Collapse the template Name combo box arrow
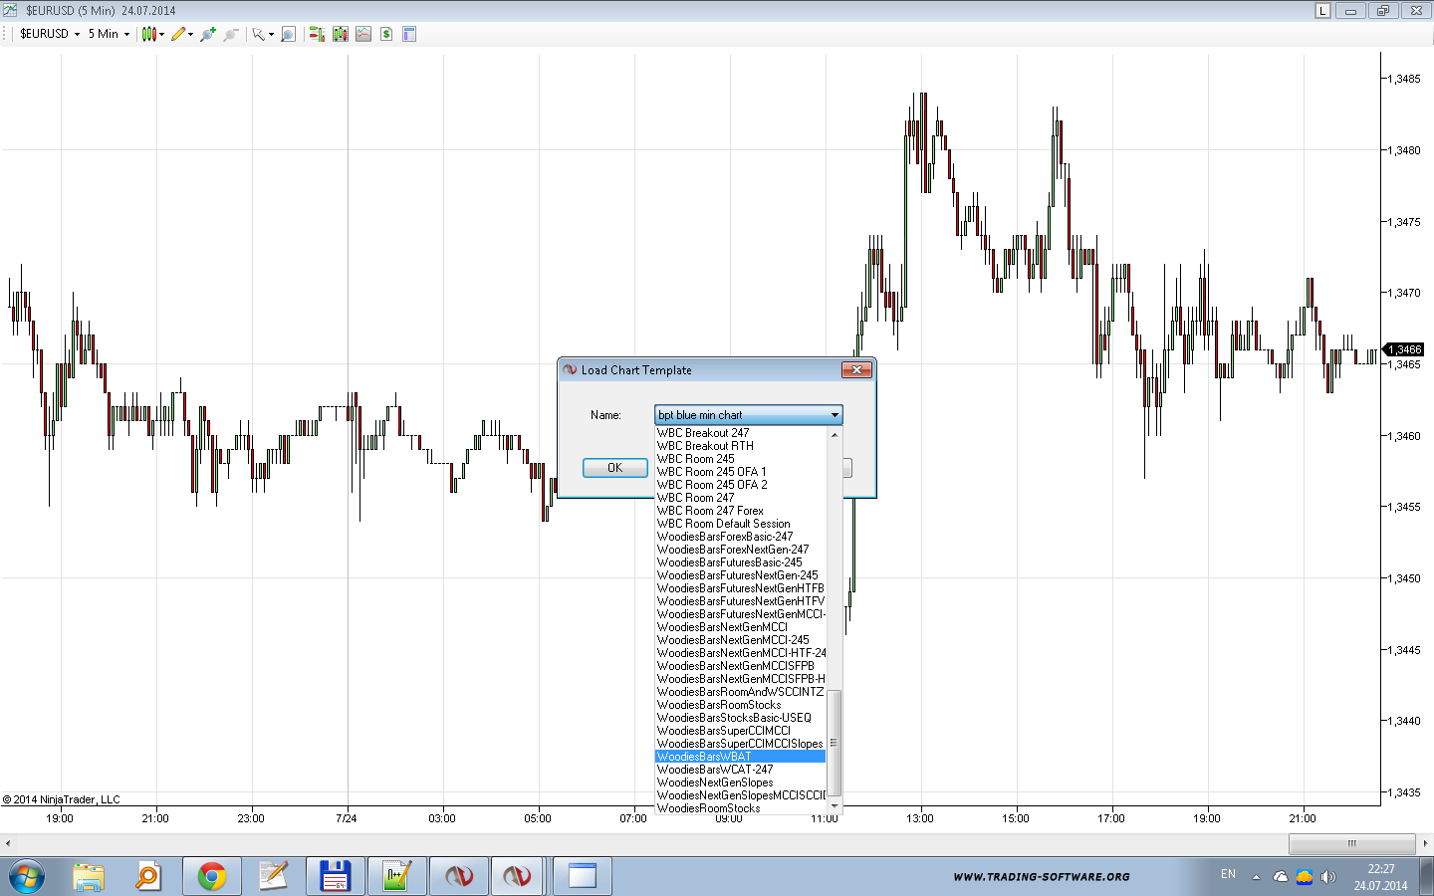Viewport: 1434px width, 896px height. coord(835,415)
